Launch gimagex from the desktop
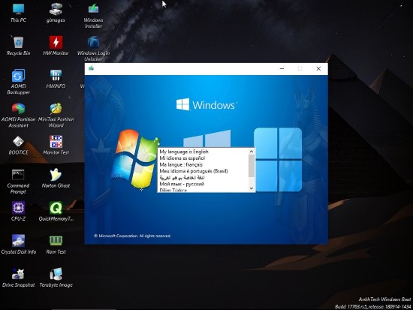 pos(56,13)
